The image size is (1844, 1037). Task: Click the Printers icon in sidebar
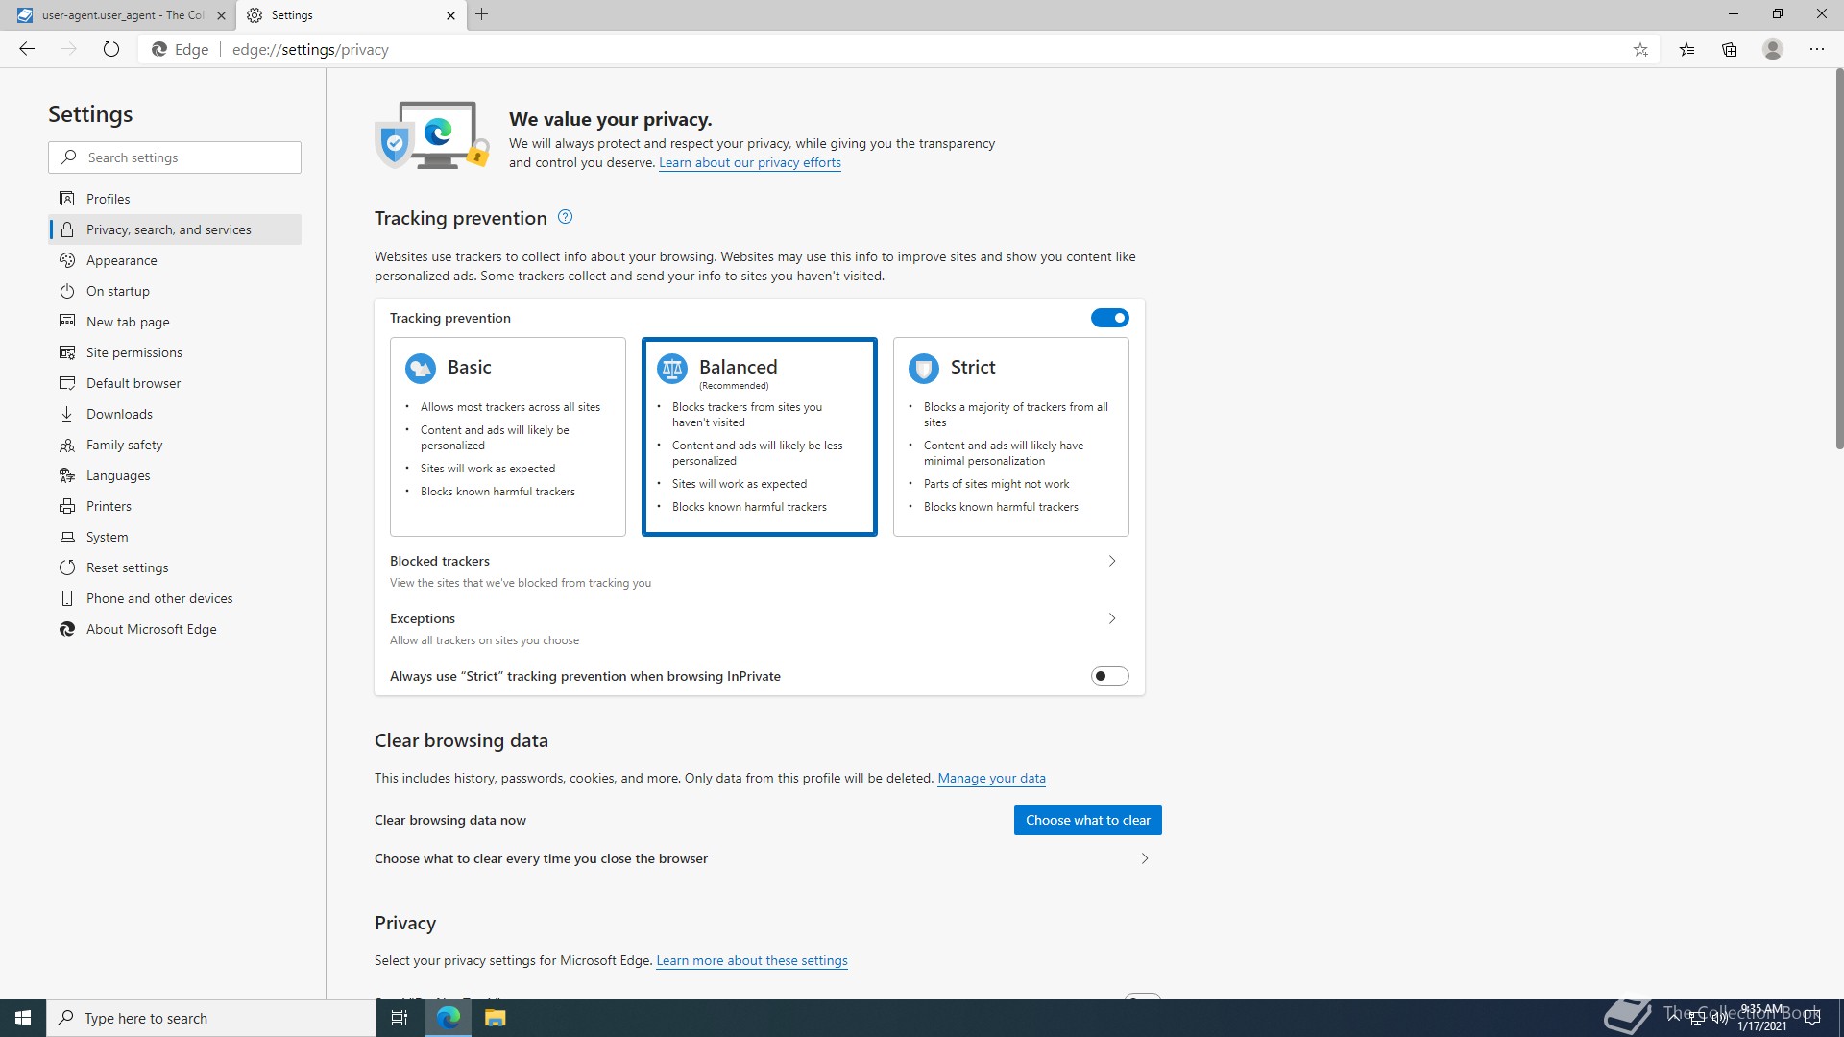coord(67,506)
